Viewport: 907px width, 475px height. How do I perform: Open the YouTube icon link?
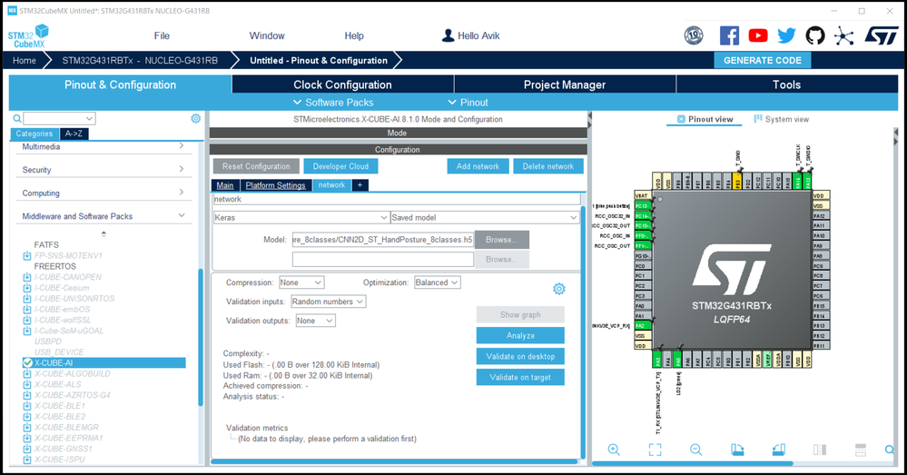(758, 35)
